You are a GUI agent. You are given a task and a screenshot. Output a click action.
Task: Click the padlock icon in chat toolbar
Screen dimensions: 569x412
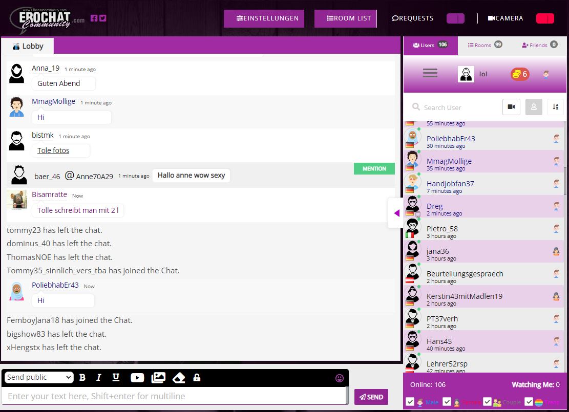(x=197, y=378)
